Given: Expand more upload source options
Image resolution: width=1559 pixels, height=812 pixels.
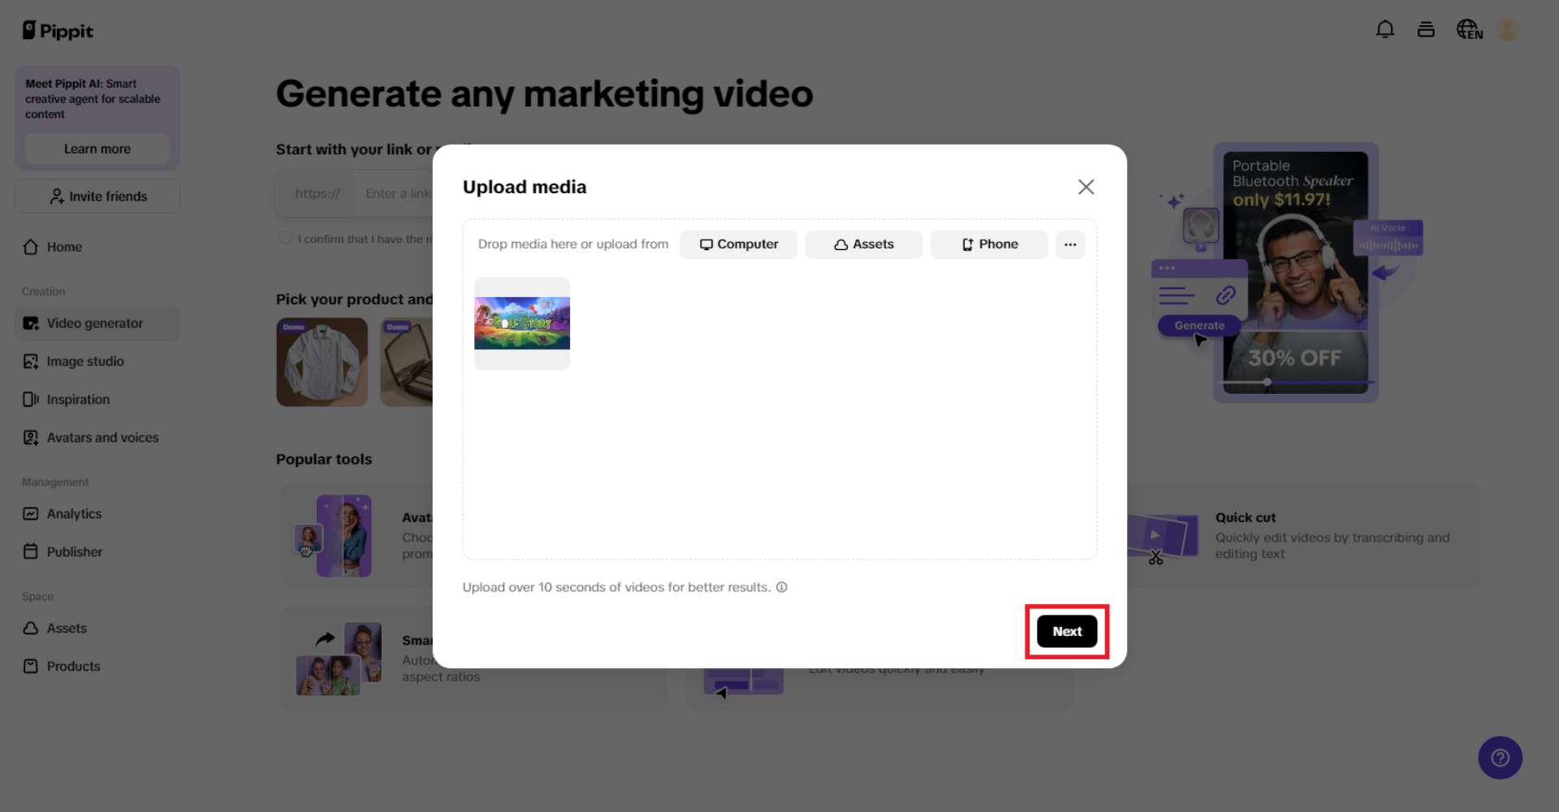Looking at the screenshot, I should (x=1069, y=244).
